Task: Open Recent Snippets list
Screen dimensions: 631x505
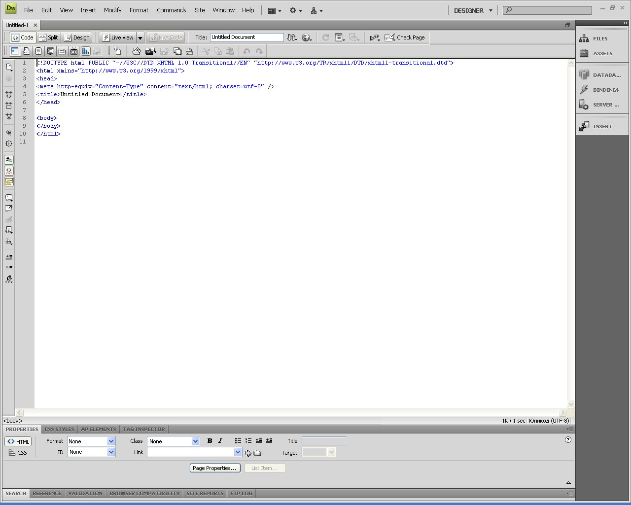Action: 9,230
